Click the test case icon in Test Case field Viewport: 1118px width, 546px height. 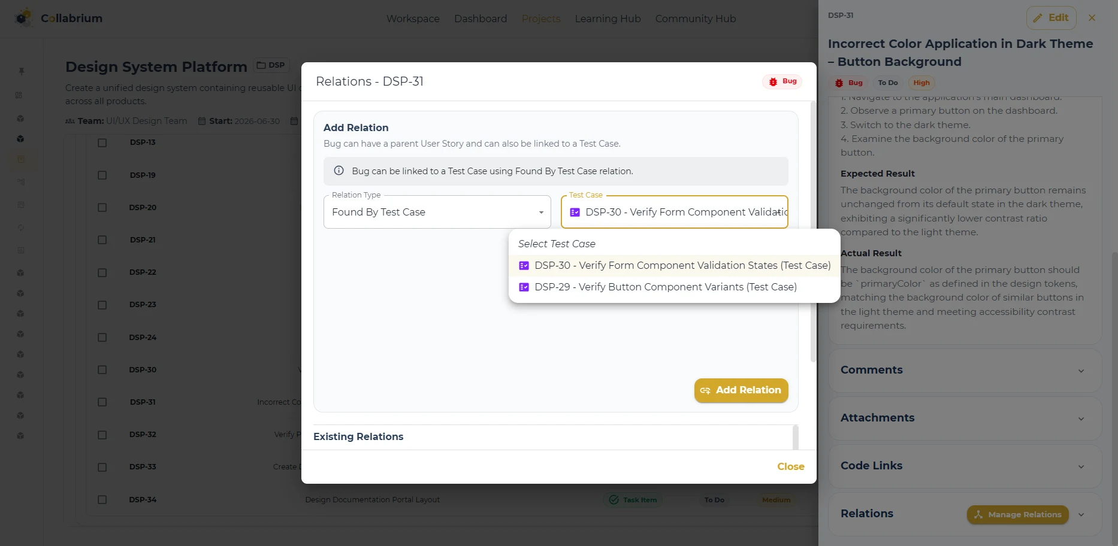tap(575, 213)
